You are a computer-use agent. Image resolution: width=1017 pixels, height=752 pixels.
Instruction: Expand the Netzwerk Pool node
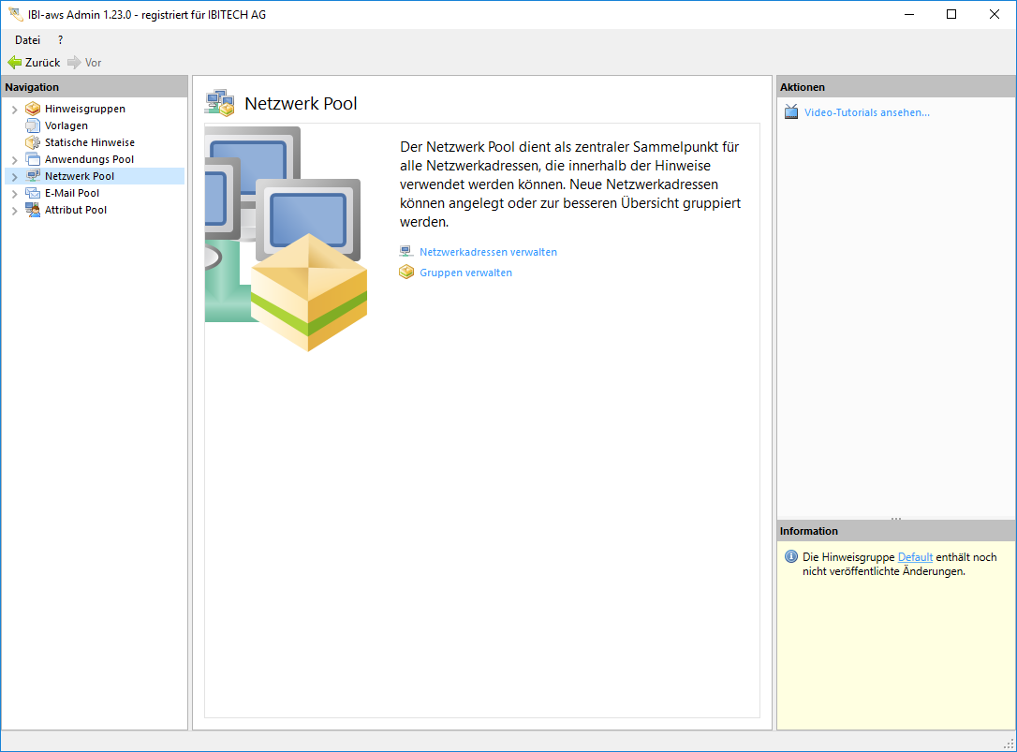tap(14, 177)
